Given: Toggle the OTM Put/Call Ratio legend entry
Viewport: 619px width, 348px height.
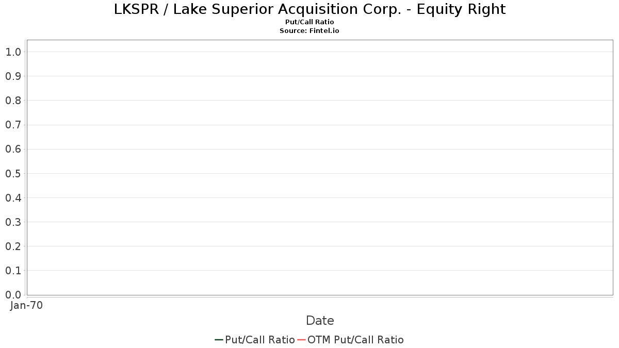Looking at the screenshot, I should point(355,340).
